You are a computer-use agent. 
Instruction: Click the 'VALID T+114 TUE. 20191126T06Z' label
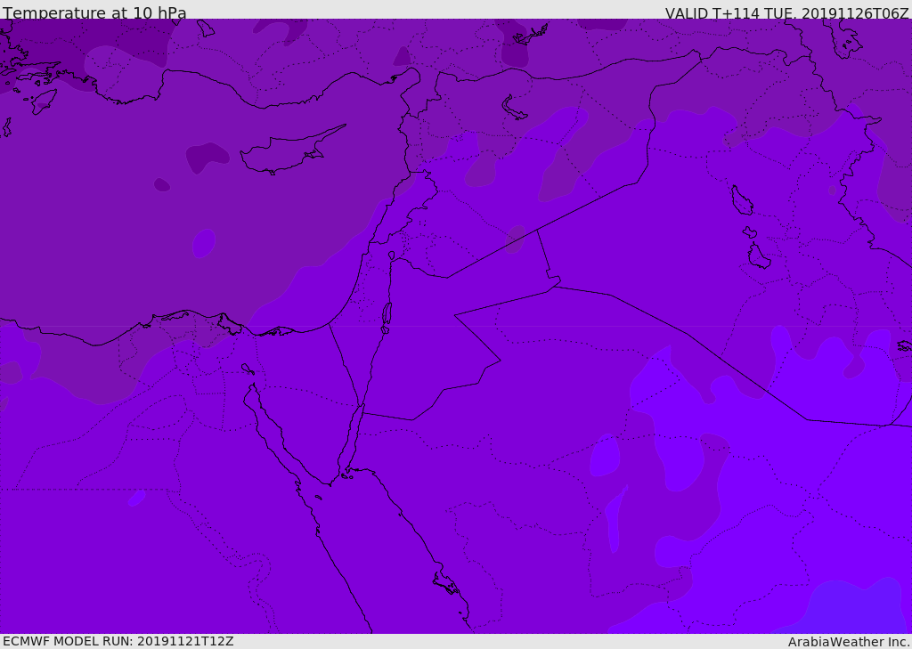coord(787,13)
